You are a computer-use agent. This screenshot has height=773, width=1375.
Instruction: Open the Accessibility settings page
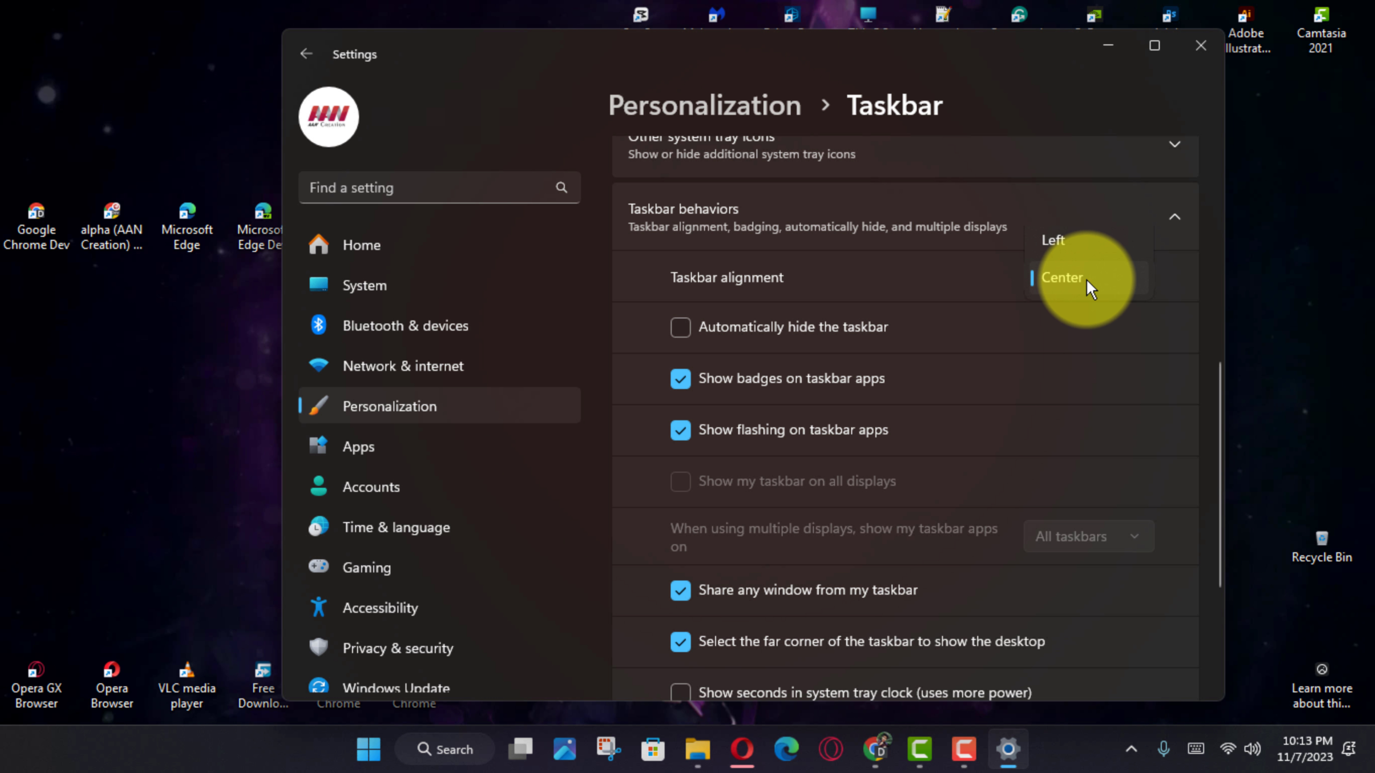point(380,608)
